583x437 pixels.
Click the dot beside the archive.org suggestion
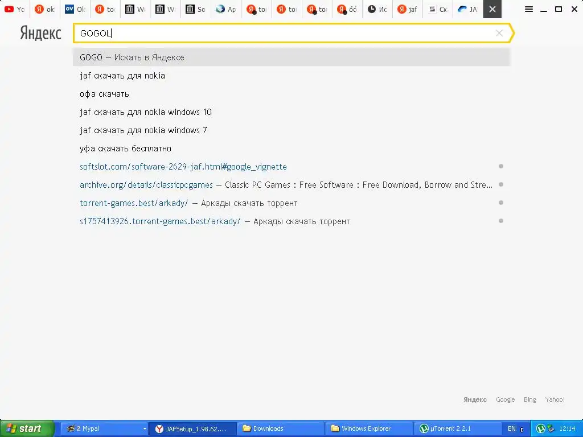click(x=501, y=184)
